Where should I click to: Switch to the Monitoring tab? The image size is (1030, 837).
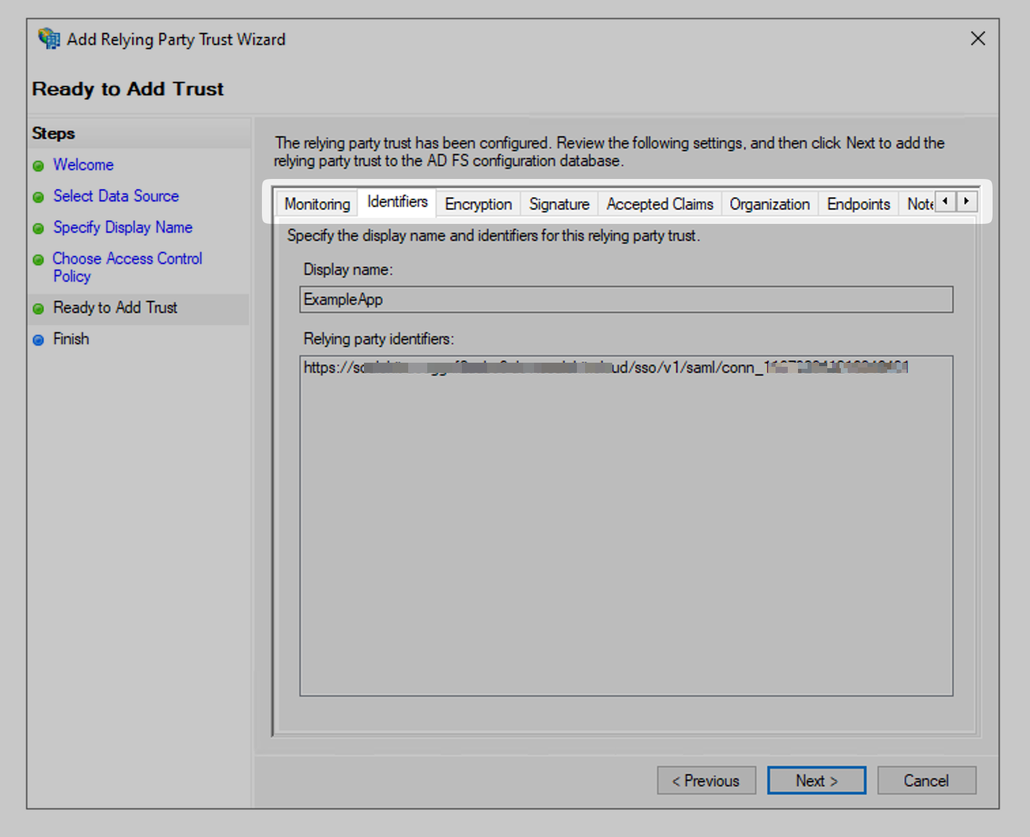pyautogui.click(x=316, y=203)
